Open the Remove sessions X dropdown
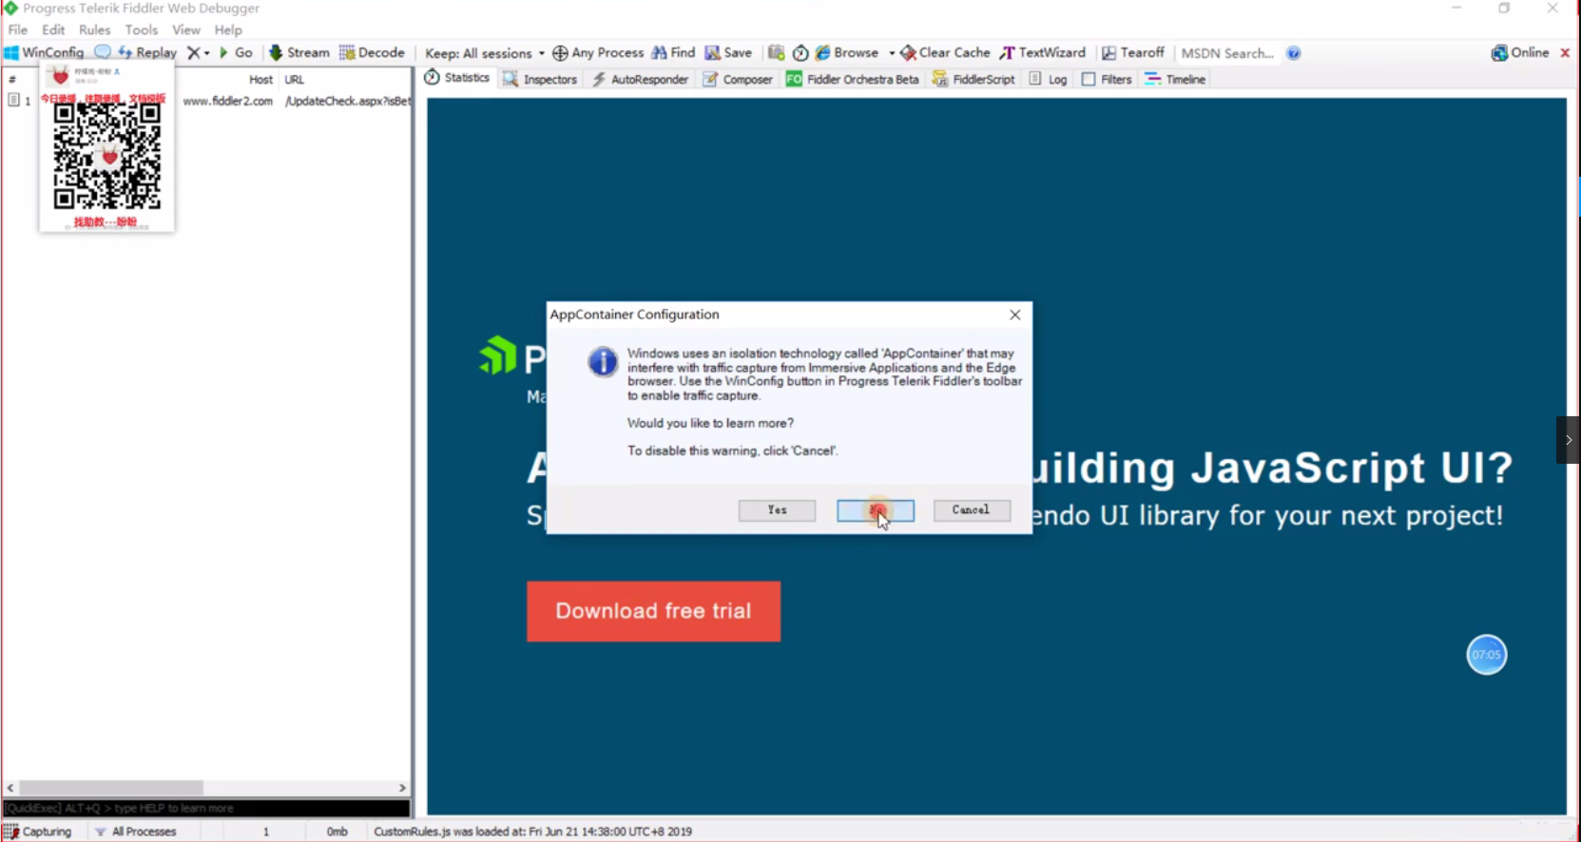1581x842 pixels. pos(198,52)
